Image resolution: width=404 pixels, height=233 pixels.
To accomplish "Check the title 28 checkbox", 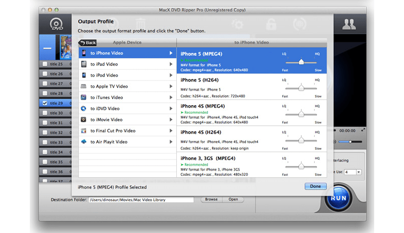I will click(45, 93).
